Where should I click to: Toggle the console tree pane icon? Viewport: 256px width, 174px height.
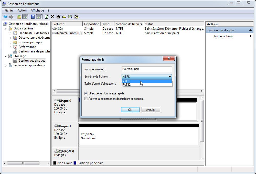25,17
